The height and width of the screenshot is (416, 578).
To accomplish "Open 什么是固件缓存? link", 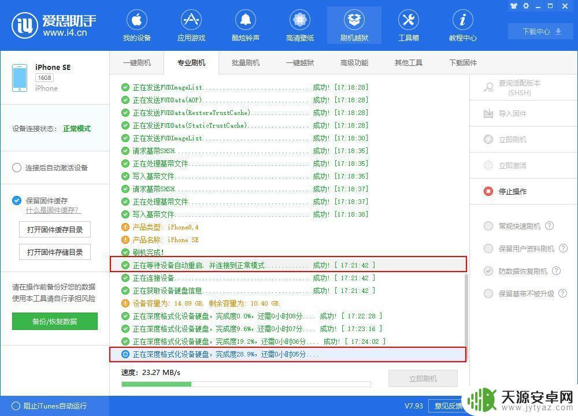I will point(53,210).
